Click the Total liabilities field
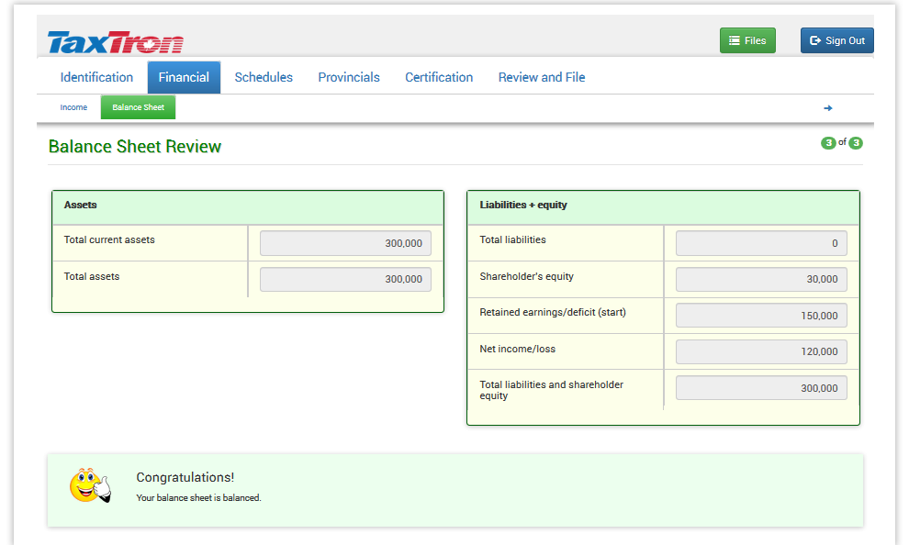 [760, 242]
